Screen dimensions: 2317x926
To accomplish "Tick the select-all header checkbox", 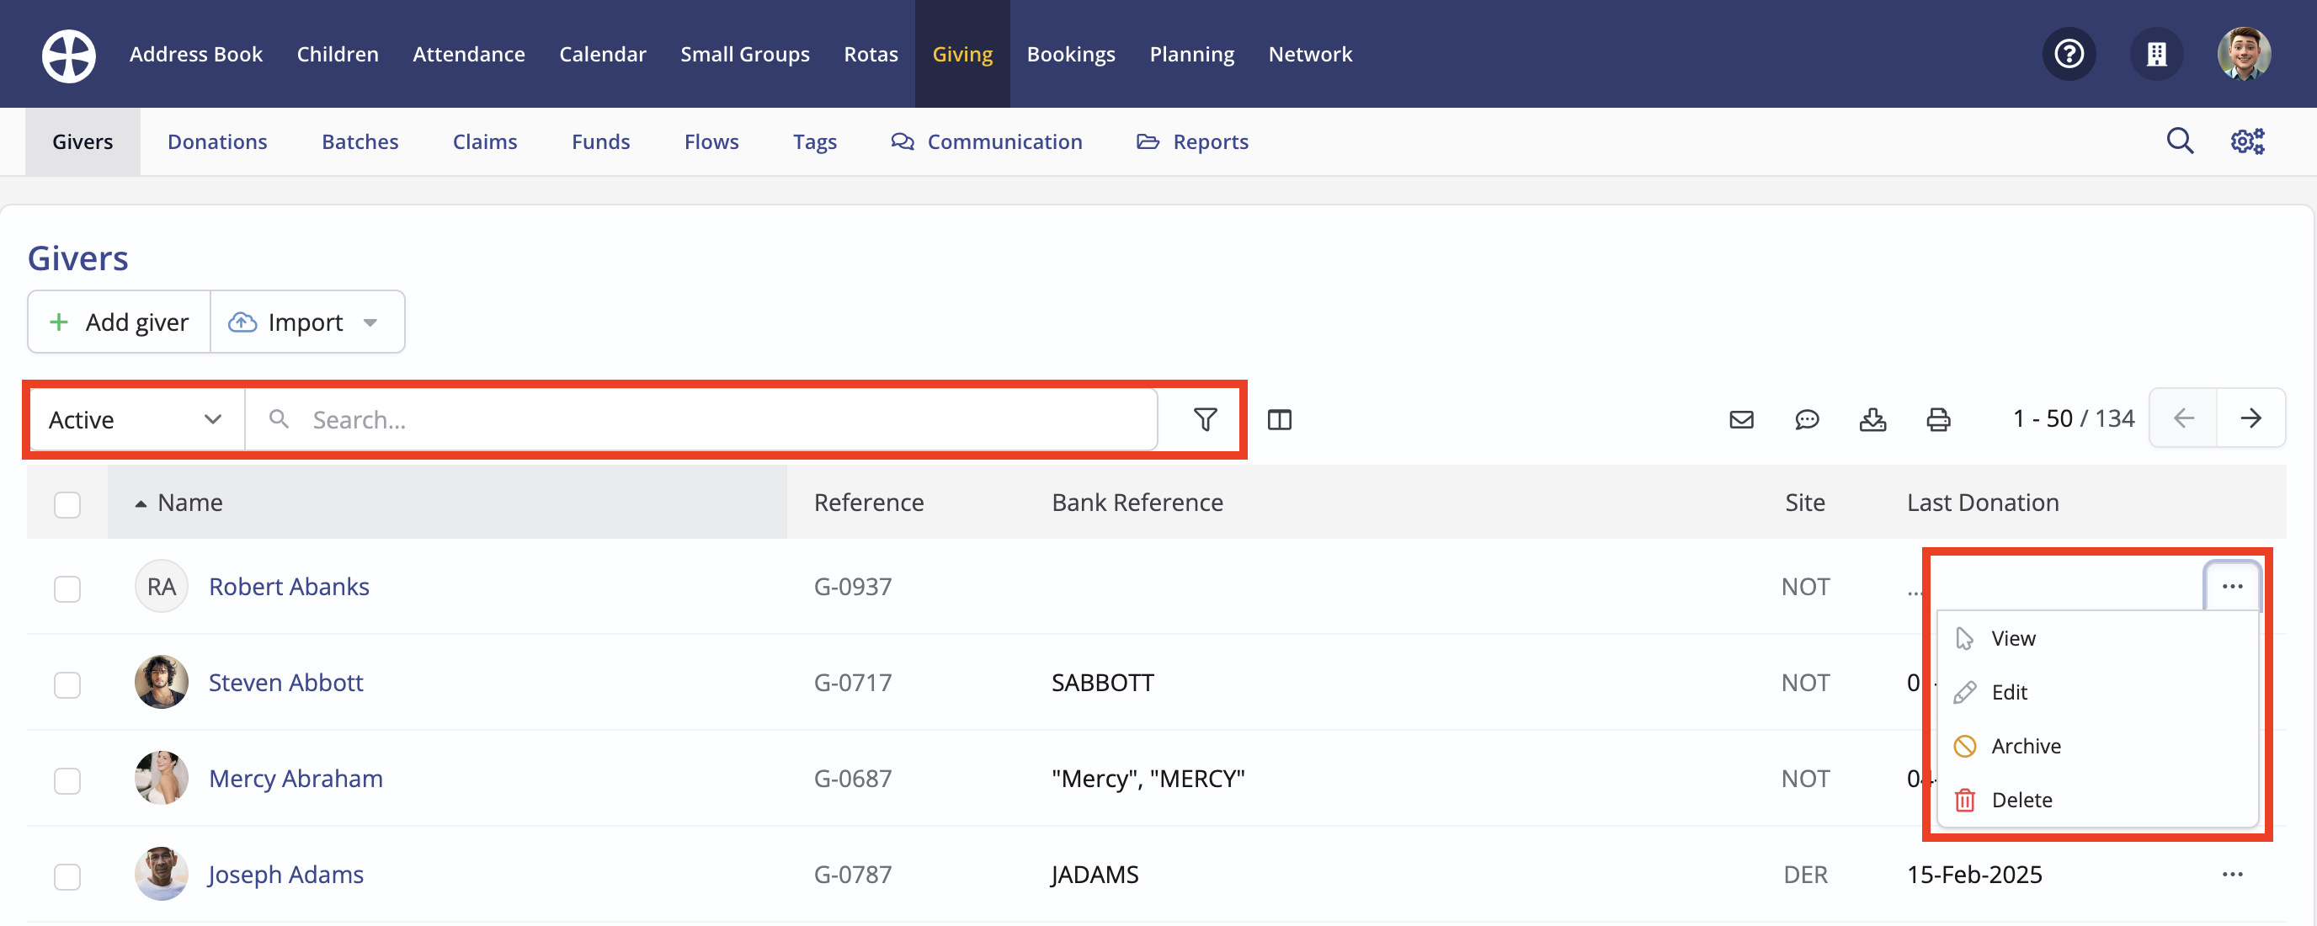I will (x=67, y=503).
